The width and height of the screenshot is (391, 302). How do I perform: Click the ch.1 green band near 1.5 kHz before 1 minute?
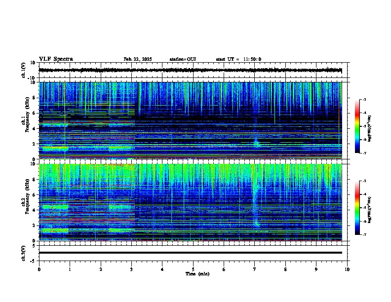[x=55, y=149]
